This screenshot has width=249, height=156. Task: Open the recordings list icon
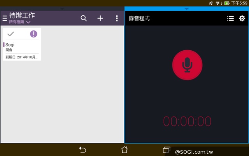coord(230,18)
